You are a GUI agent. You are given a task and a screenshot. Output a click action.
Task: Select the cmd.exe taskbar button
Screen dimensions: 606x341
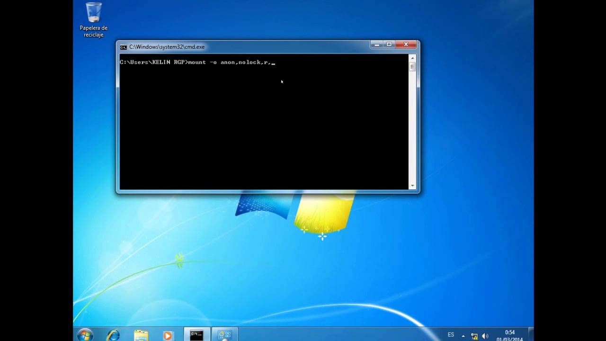(x=196, y=334)
